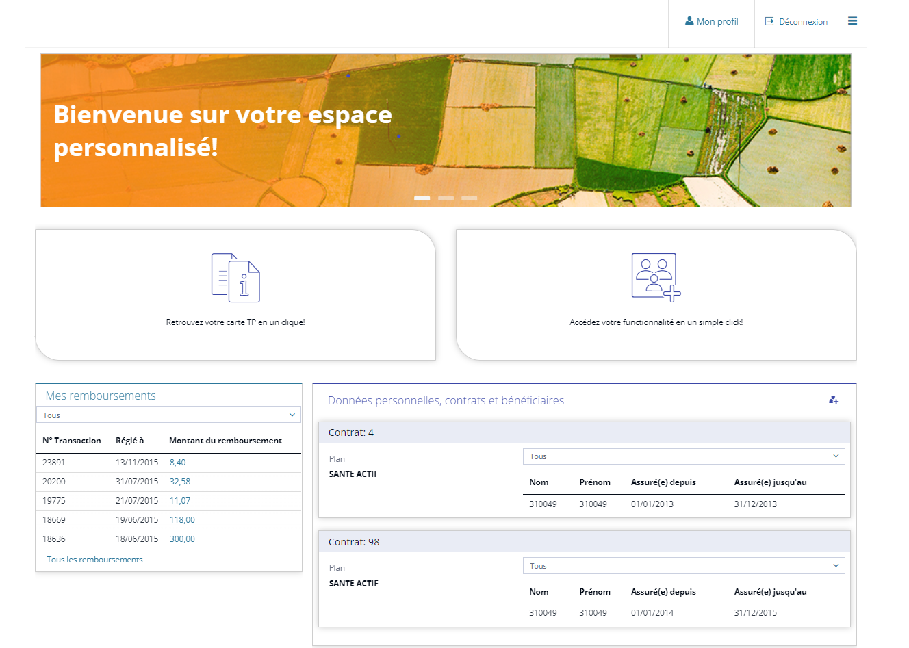
Task: Open Tous dropdown in Contrat: 4
Action: click(684, 456)
